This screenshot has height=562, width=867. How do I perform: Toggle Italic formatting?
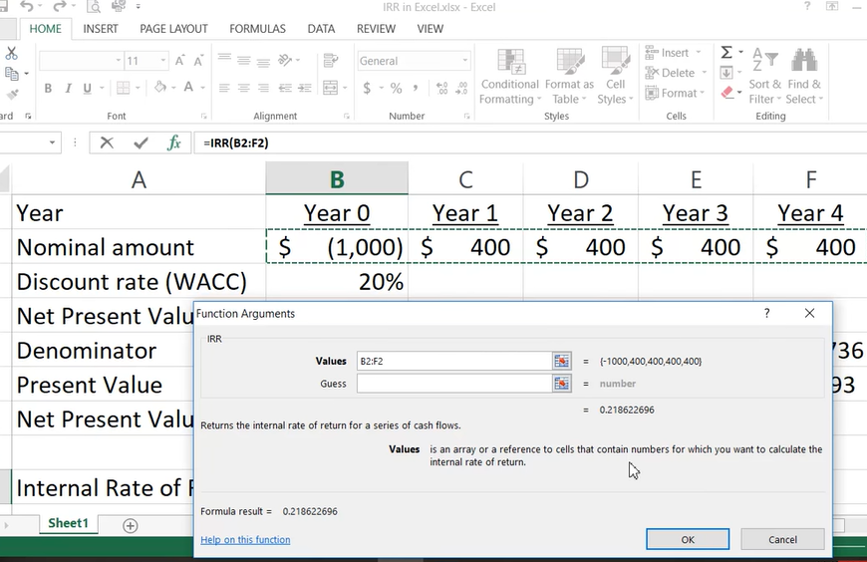pos(68,88)
